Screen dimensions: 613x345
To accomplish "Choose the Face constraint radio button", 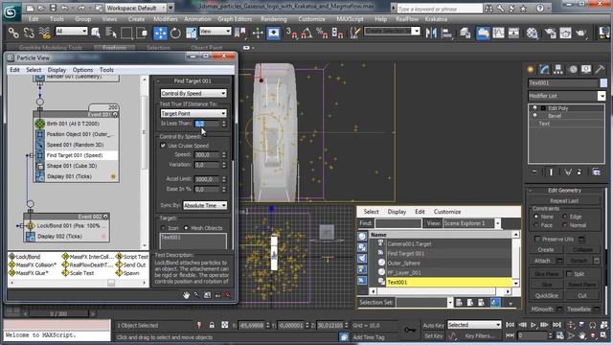I will pos(536,225).
